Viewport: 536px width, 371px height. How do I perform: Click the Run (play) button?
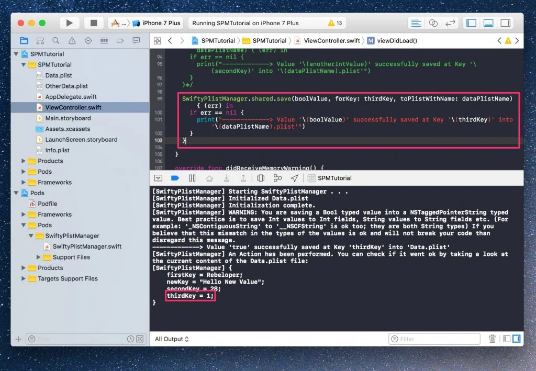click(70, 23)
